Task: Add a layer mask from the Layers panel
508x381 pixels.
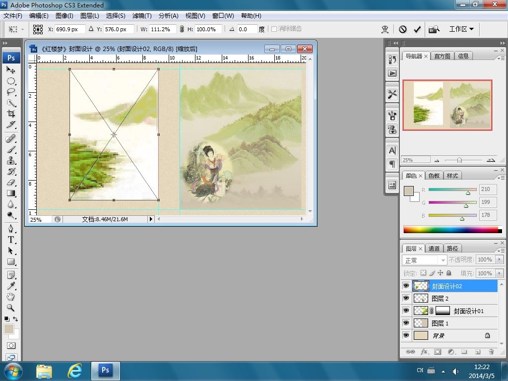Action: click(x=438, y=352)
